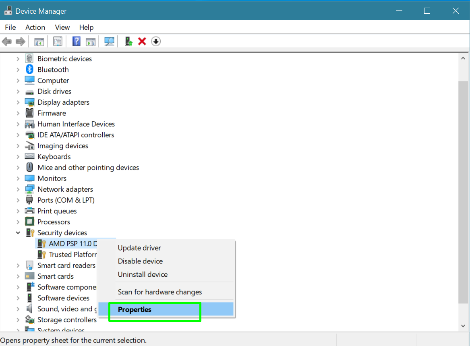Open the File menu
Screen dimensions: 470x346
pos(10,27)
